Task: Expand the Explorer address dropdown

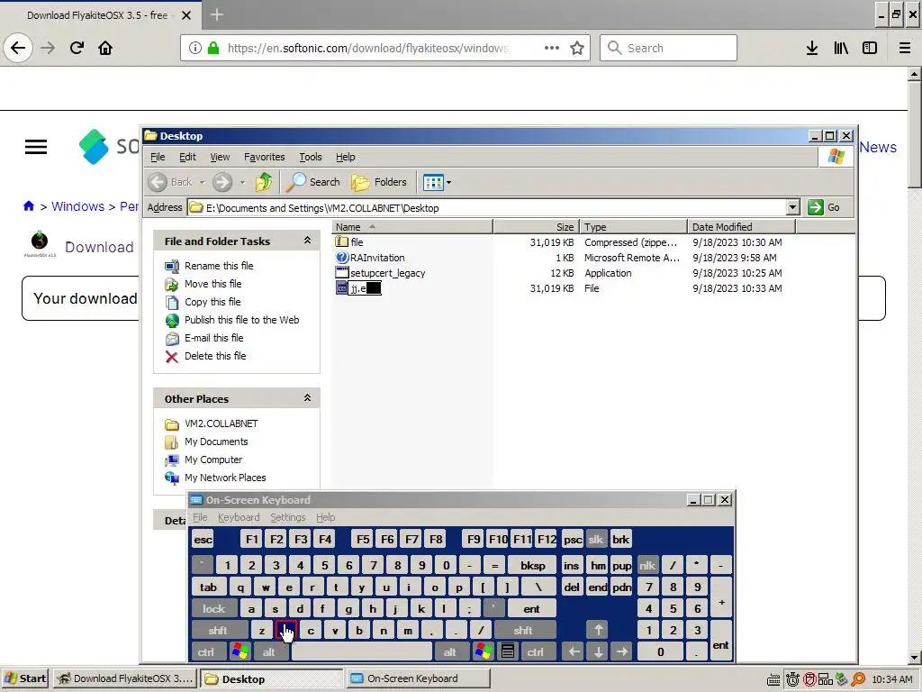Action: pos(792,207)
